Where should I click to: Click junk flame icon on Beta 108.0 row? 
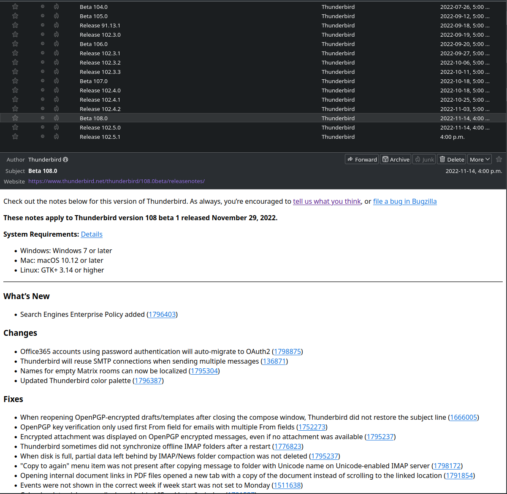tap(56, 118)
